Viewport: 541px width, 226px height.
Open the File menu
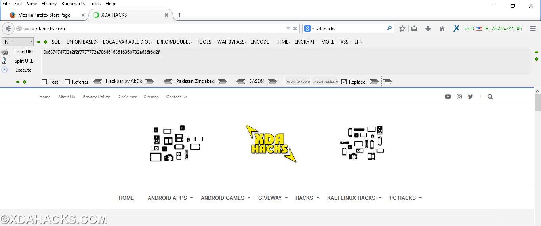[6, 4]
